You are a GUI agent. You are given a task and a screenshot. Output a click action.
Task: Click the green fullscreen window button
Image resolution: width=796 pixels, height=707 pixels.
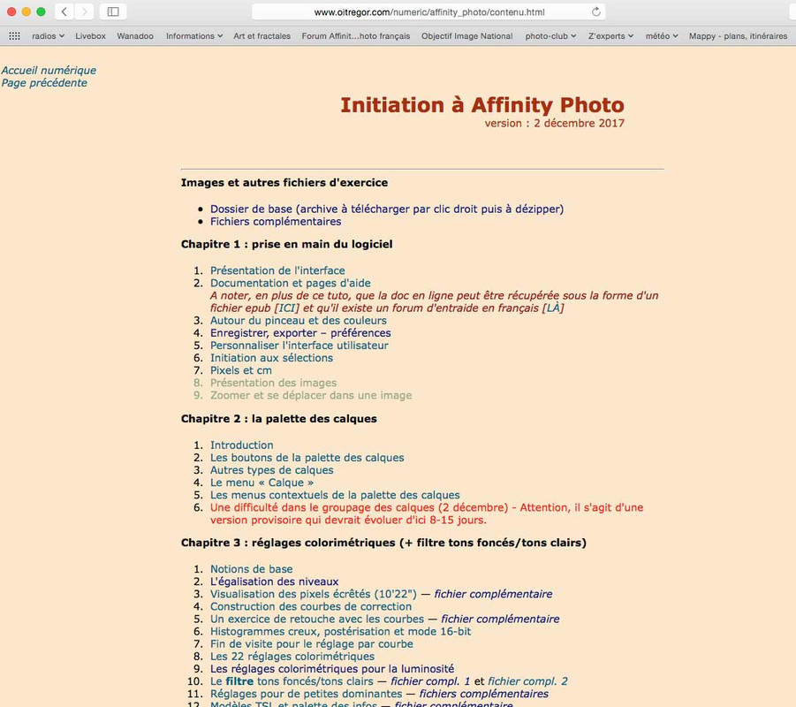[42, 11]
